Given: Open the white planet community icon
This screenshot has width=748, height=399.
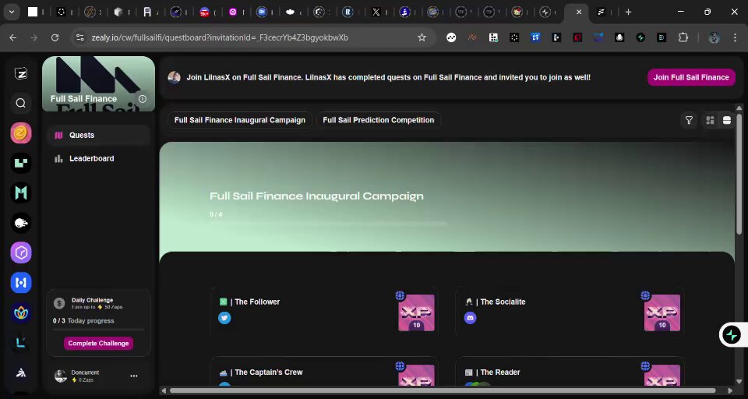Looking at the screenshot, I should click(x=21, y=223).
